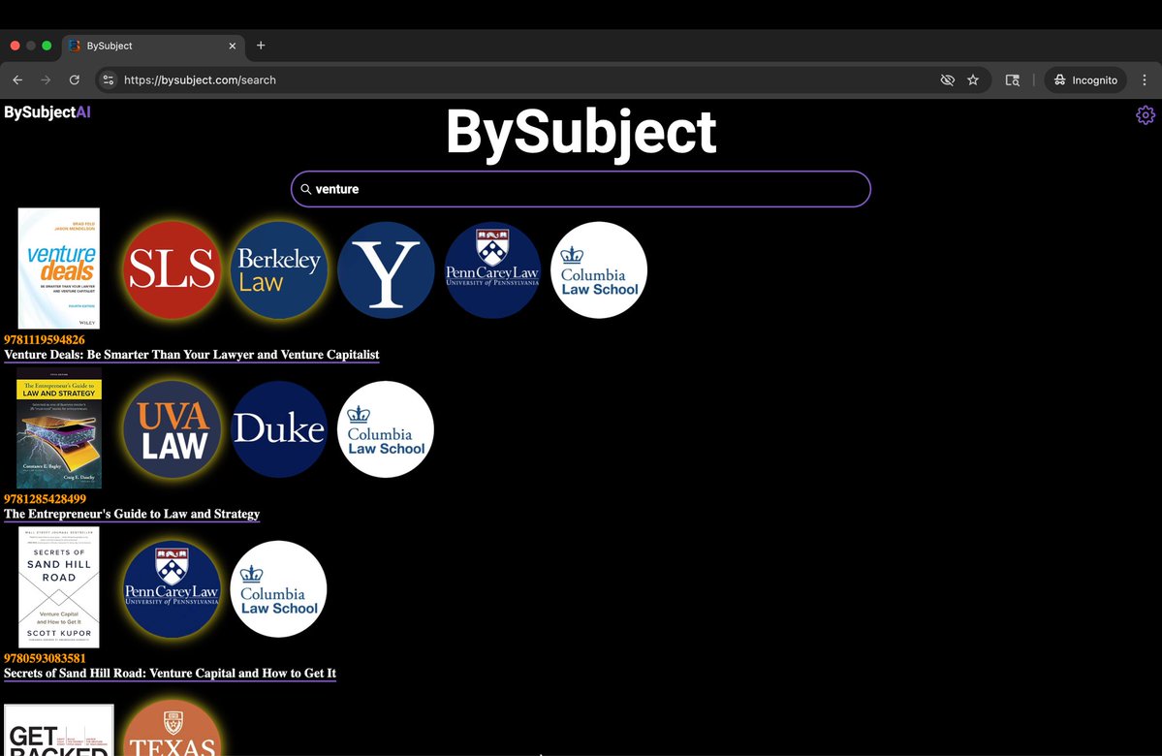1162x756 pixels.
Task: Close the BySubject tab
Action: (232, 46)
